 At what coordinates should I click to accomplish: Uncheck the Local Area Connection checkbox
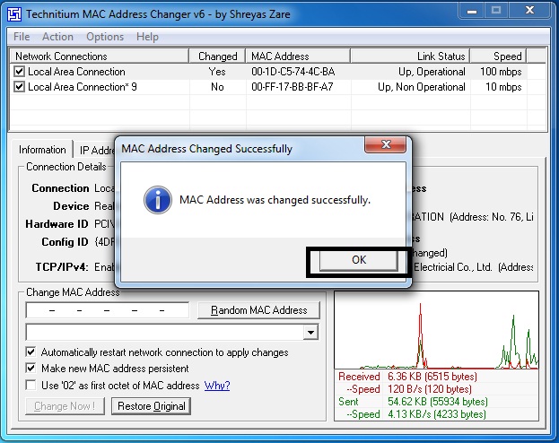pos(20,72)
